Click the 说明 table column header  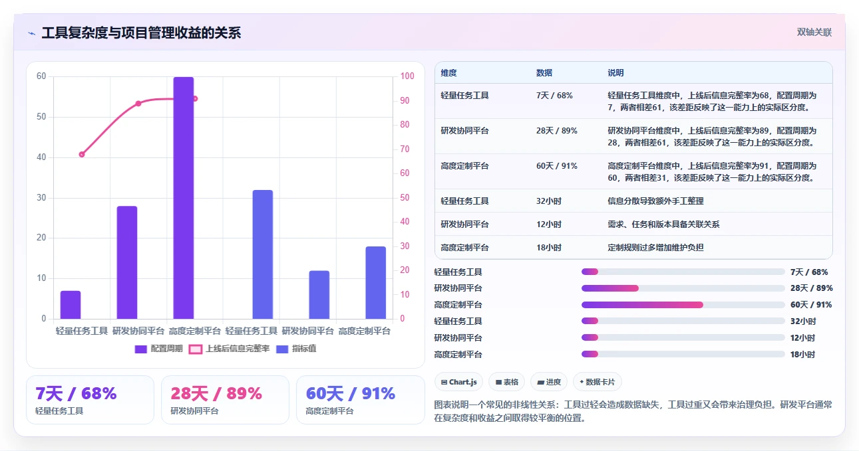(x=615, y=73)
